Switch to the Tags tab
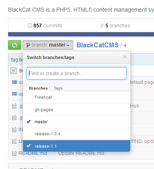154x169 pixels. pos(58,88)
